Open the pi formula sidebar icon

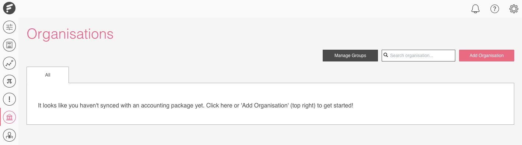tap(9, 81)
